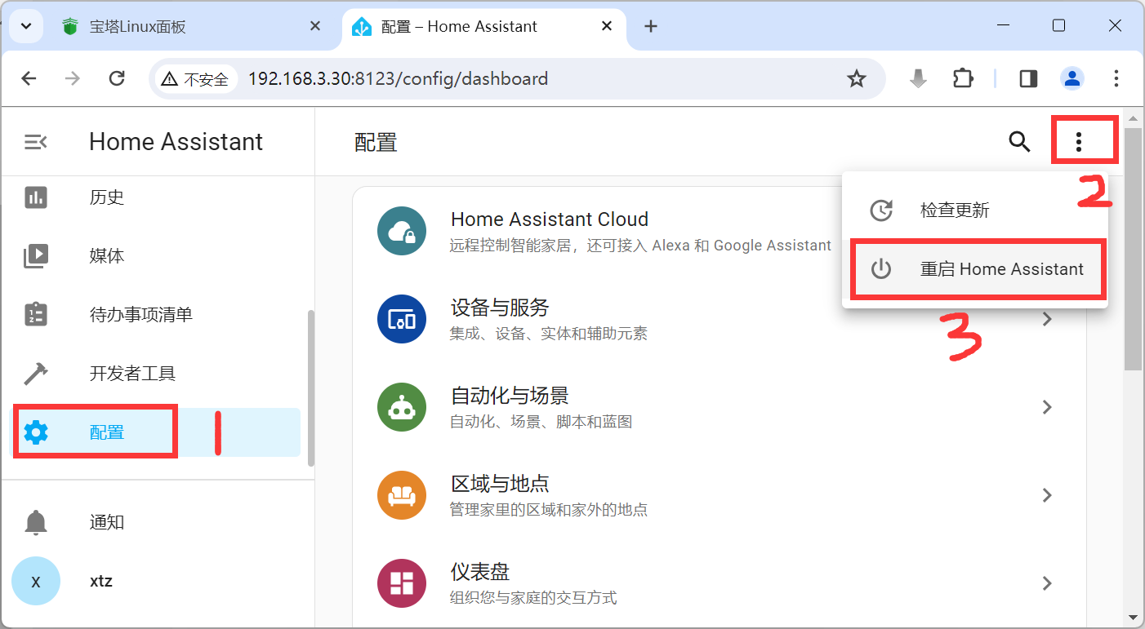Click the 组织您与家庭的交互方式 description
The width and height of the screenshot is (1145, 629).
[533, 598]
